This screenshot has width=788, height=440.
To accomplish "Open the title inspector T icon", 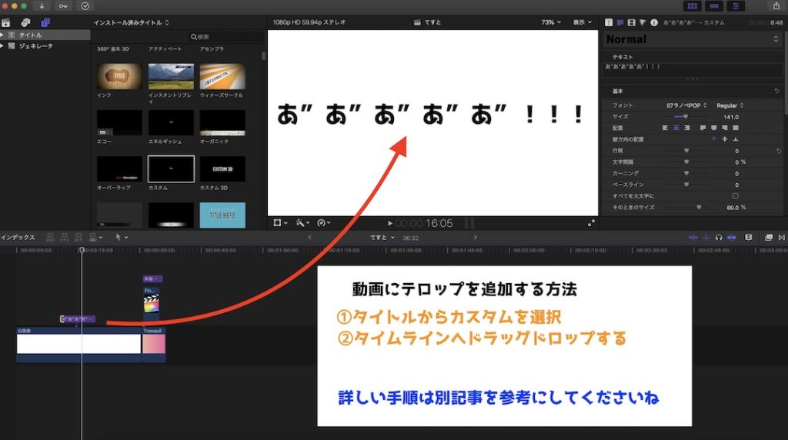I will pyautogui.click(x=609, y=22).
